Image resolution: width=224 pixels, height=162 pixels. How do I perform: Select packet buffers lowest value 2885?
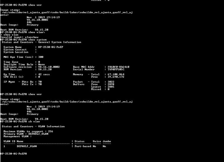pyautogui.click(x=111, y=87)
